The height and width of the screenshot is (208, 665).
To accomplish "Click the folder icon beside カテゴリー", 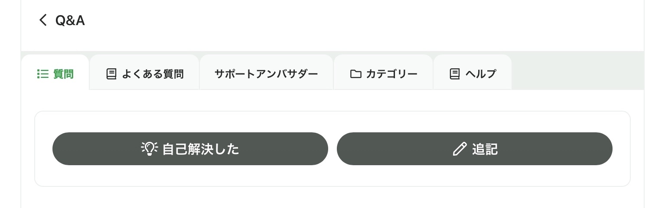I will click(x=355, y=74).
